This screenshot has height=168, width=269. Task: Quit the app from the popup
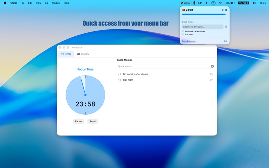click(x=226, y=41)
